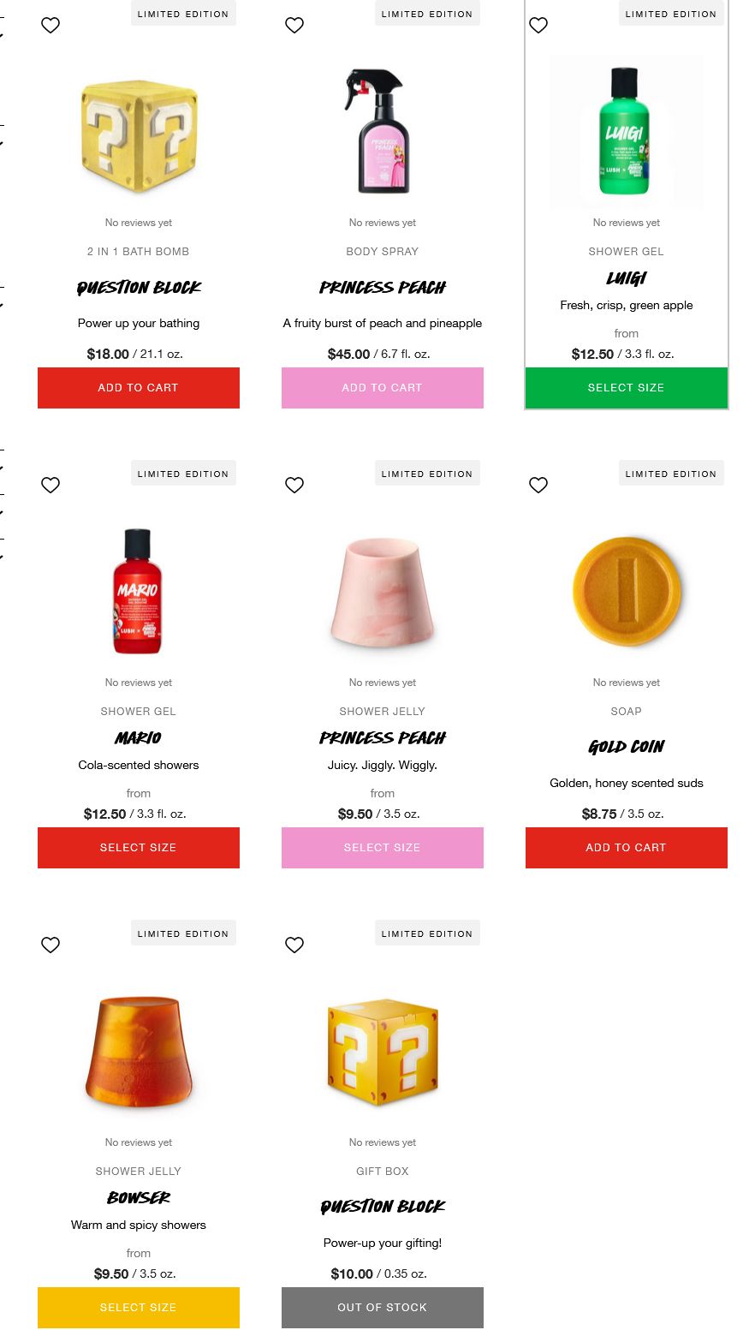Add Mario shower gel to wishlist via heart
755x1336 pixels.
point(51,486)
